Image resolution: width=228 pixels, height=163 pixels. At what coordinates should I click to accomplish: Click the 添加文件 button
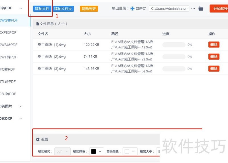click(42, 9)
